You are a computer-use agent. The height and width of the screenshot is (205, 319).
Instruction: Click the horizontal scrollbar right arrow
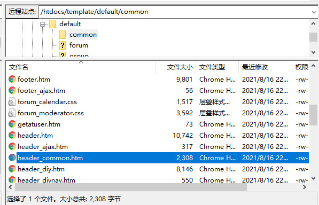pos(305,187)
